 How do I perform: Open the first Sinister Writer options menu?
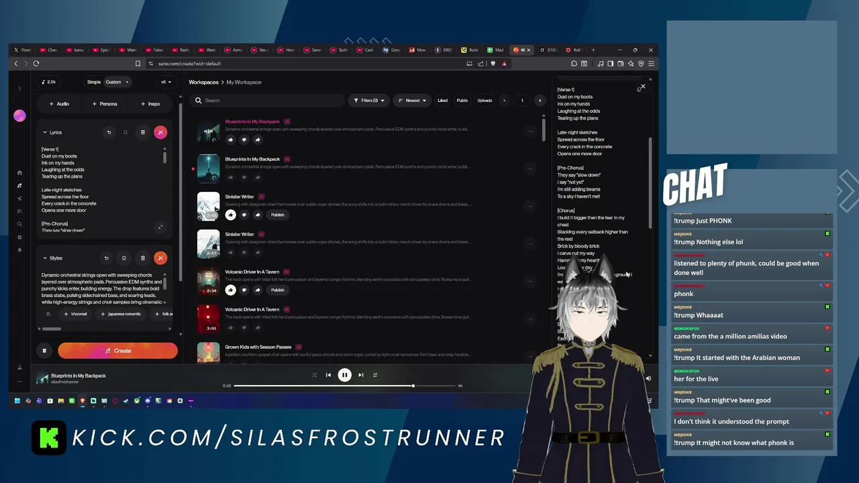point(530,207)
